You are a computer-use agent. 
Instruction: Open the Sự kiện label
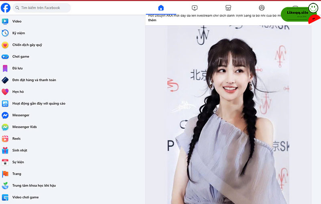18,162
